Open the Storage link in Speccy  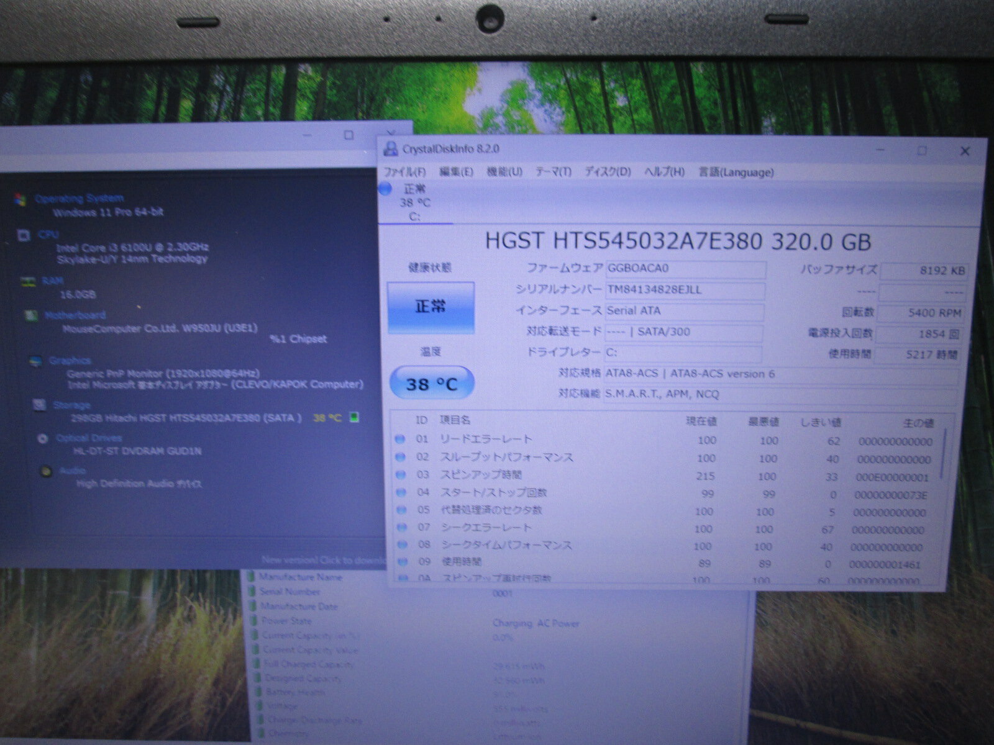click(x=71, y=405)
